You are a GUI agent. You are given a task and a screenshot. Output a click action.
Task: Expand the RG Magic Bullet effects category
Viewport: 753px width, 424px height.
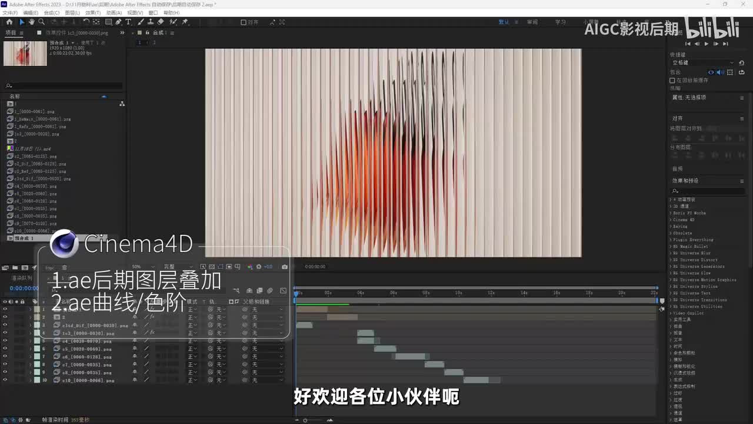click(670, 247)
